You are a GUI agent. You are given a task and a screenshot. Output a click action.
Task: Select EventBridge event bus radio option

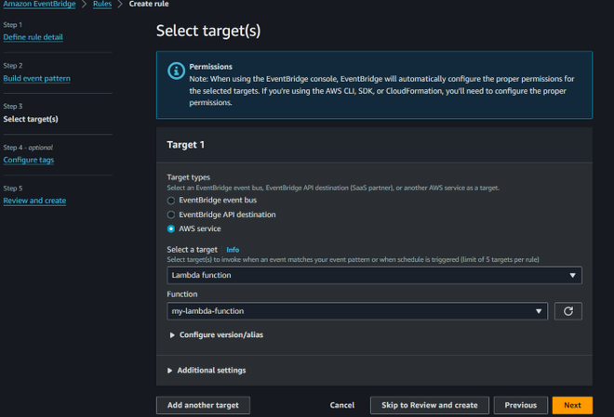click(171, 201)
